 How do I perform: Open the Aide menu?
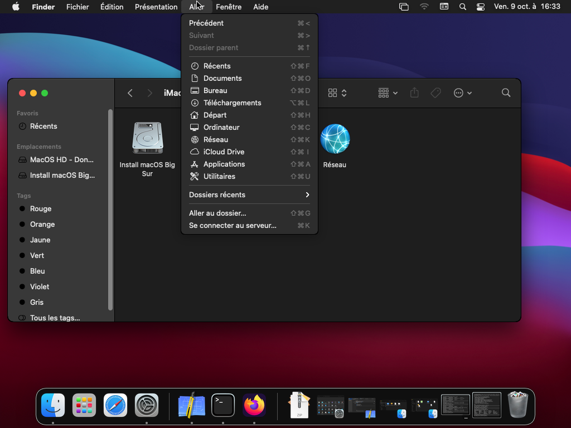point(261,7)
